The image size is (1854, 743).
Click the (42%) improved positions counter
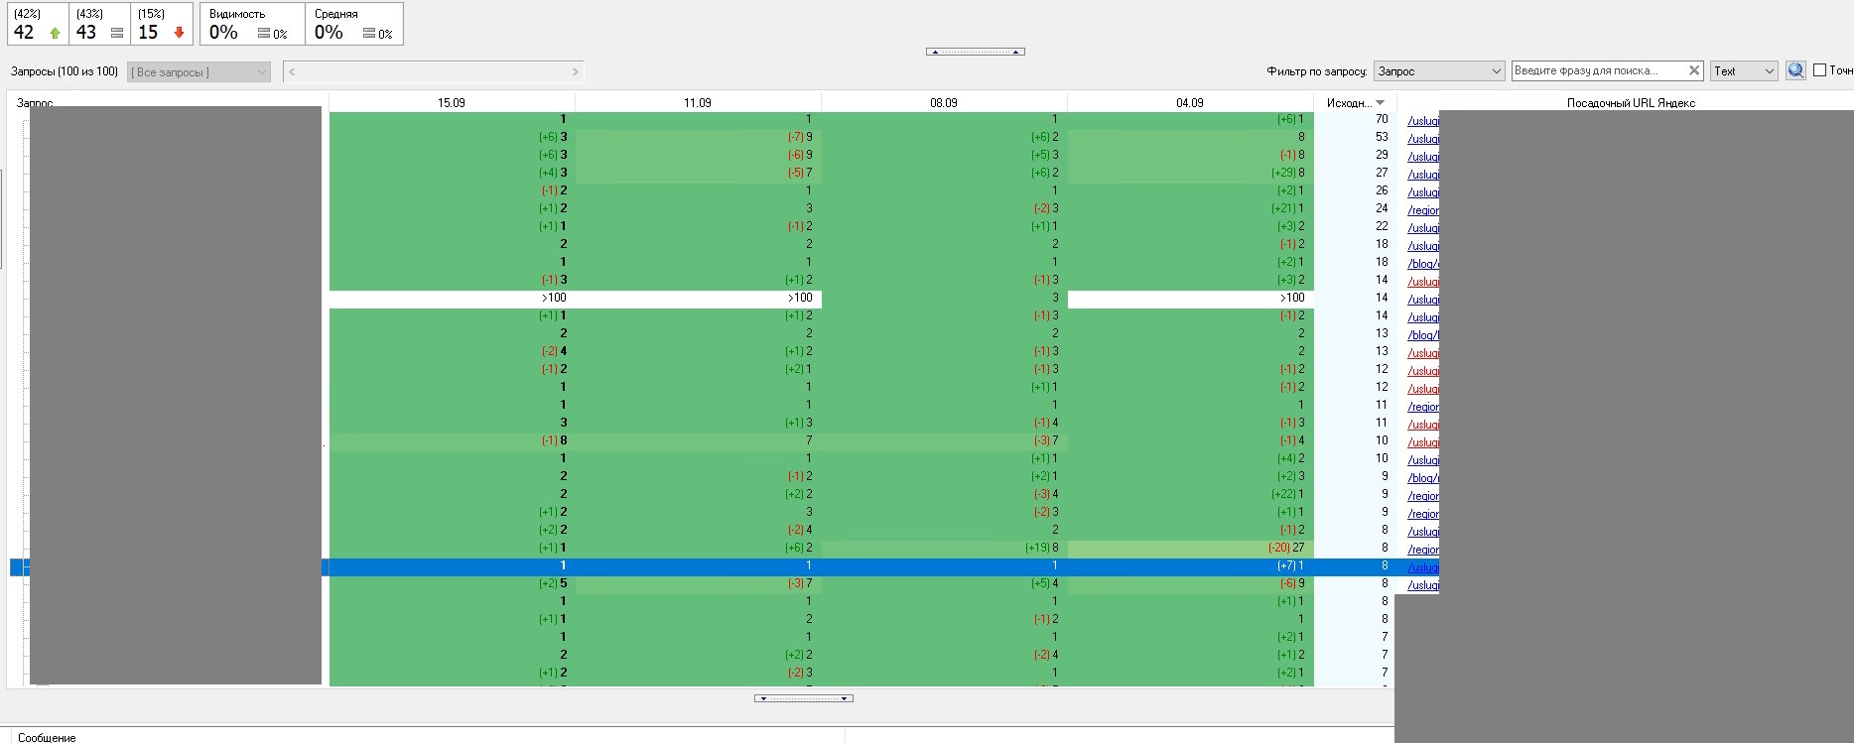38,24
